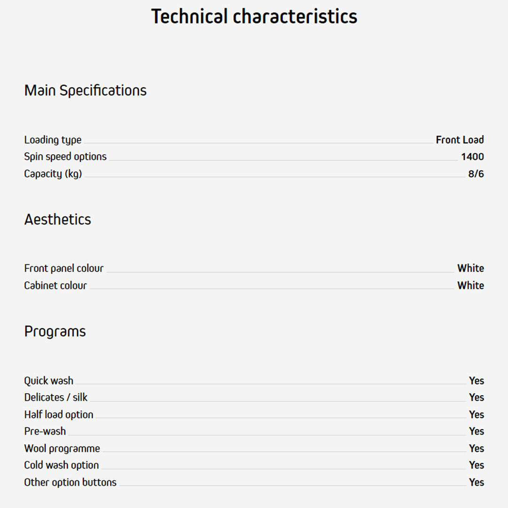Select the Front panel colour label
This screenshot has height=508, width=508.
tap(64, 269)
